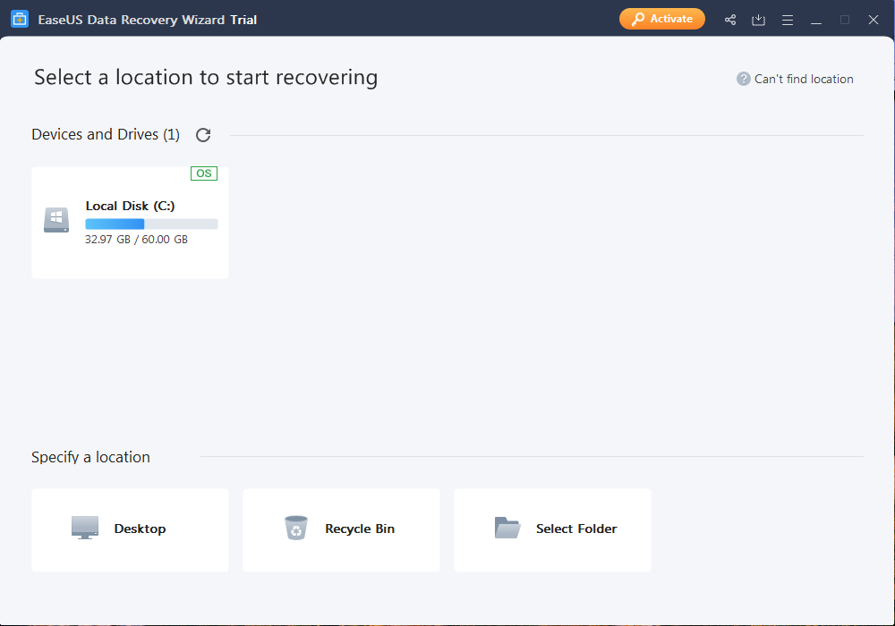Click the green OS badge

[x=203, y=173]
